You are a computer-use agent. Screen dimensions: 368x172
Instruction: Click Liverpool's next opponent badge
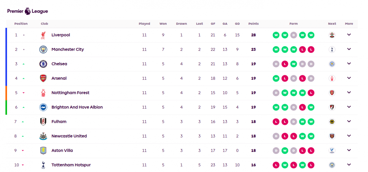[x=332, y=35]
